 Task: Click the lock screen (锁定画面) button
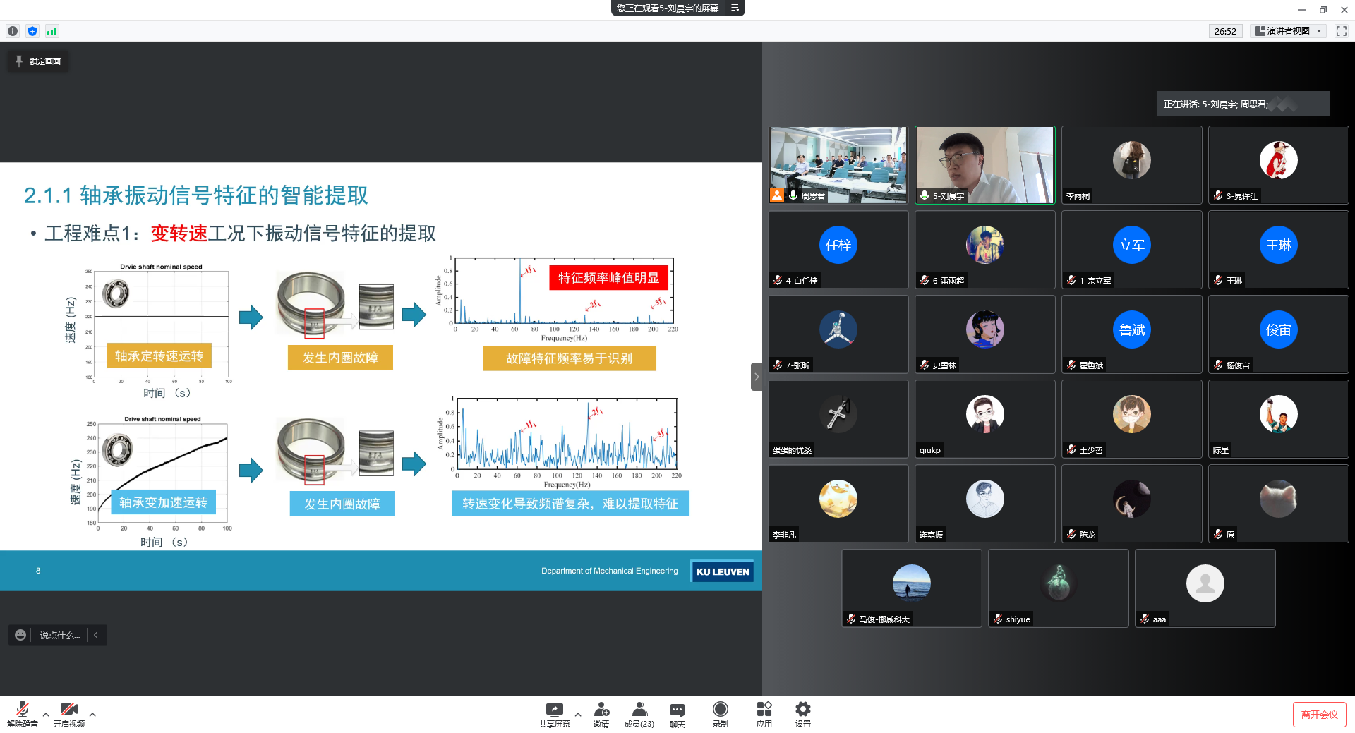38,61
